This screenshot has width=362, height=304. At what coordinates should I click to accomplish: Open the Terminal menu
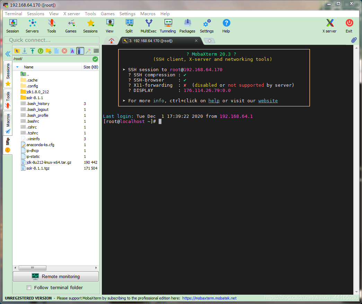pyautogui.click(x=14, y=14)
